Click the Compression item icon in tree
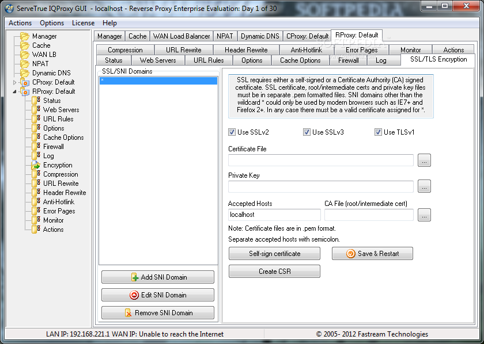This screenshot has height=344, width=484. [36, 174]
